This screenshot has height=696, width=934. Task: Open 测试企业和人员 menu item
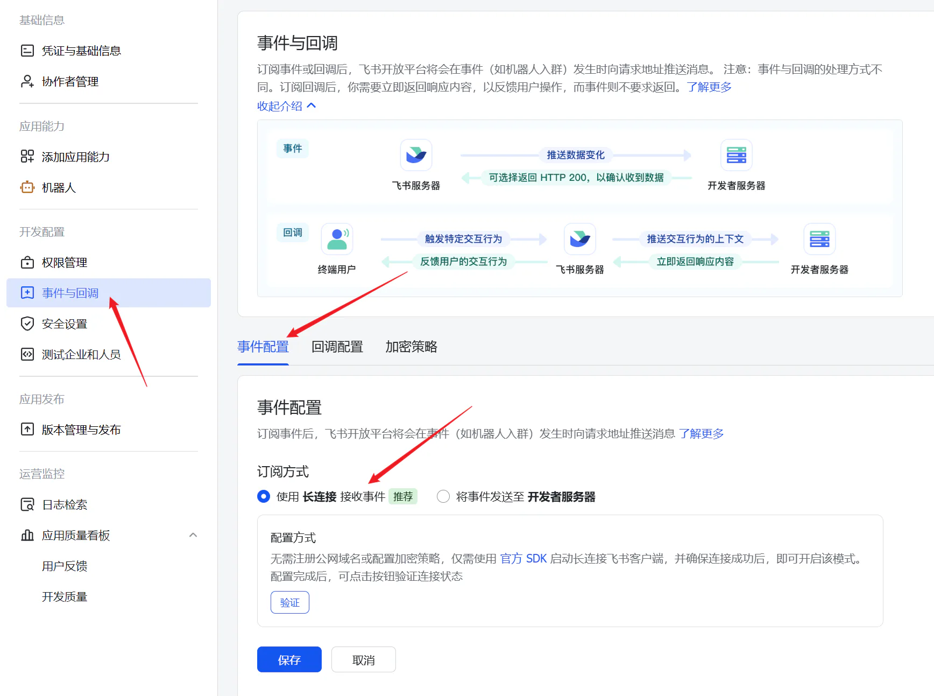(x=109, y=354)
